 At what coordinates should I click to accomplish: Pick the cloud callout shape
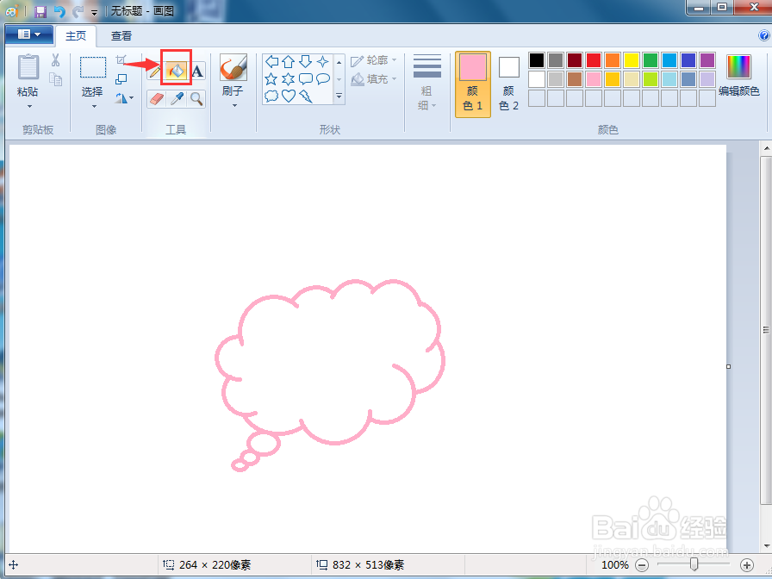tap(271, 96)
